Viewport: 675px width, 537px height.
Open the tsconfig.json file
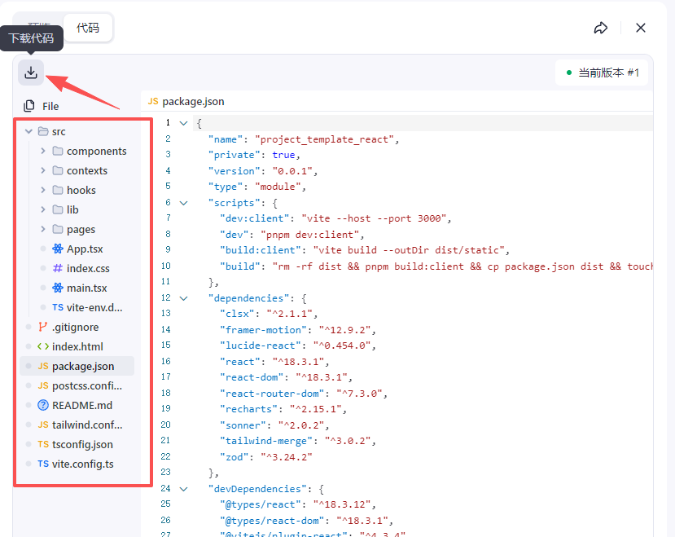click(x=81, y=444)
